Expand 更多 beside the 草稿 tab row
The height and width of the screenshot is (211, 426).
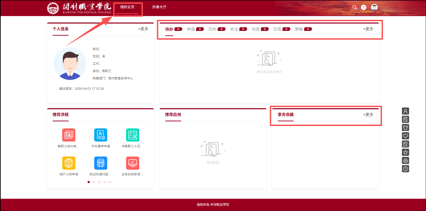[368, 29]
